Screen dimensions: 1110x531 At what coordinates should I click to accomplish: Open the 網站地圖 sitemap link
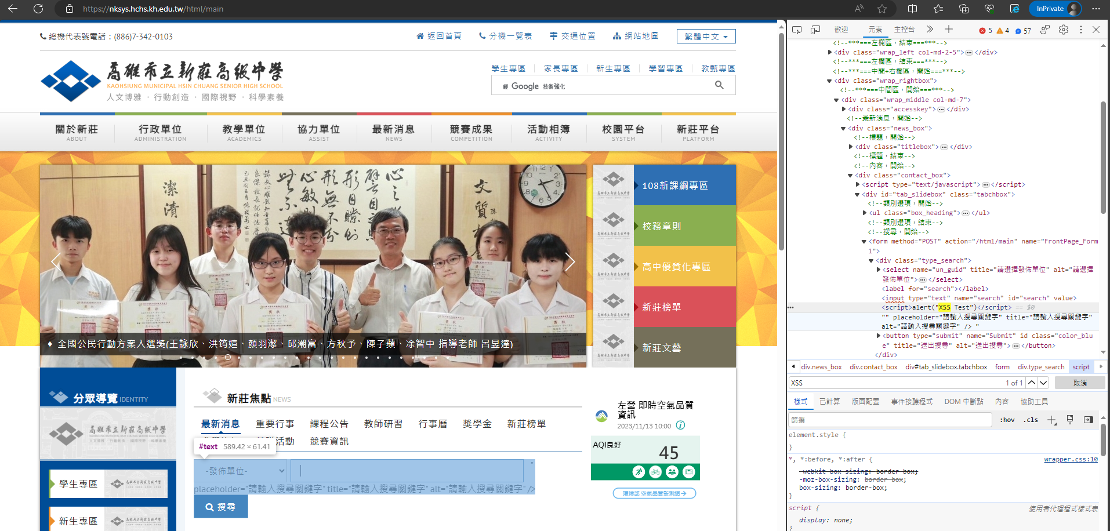pos(636,36)
